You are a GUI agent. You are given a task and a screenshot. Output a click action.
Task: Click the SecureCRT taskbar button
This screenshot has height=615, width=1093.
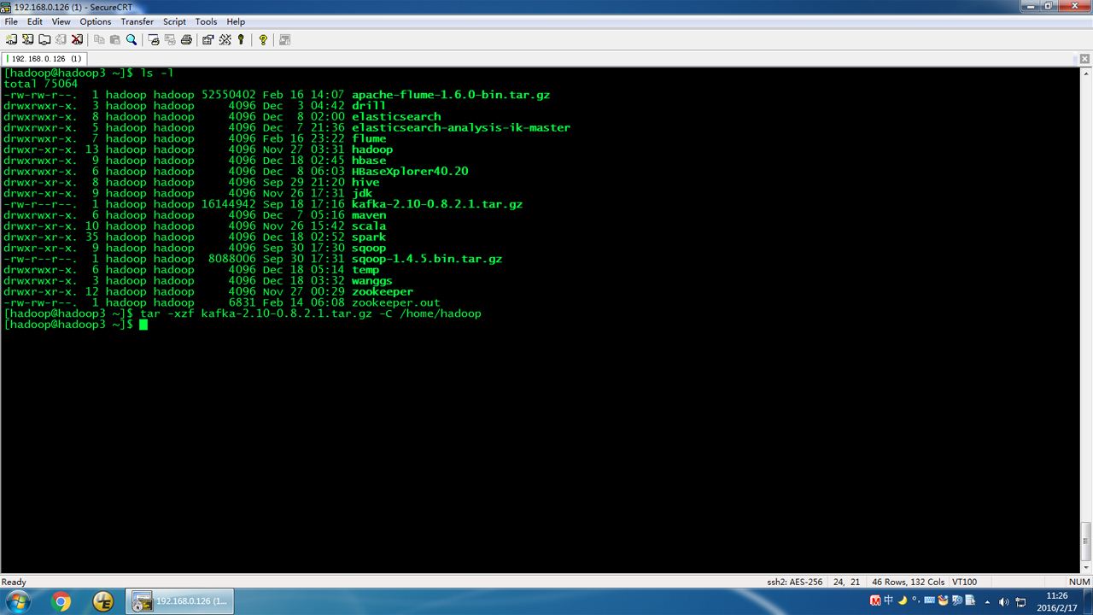click(180, 601)
